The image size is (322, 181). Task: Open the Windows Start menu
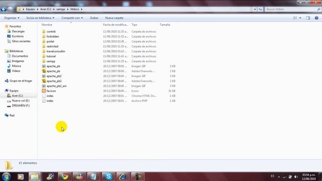pos(6,176)
